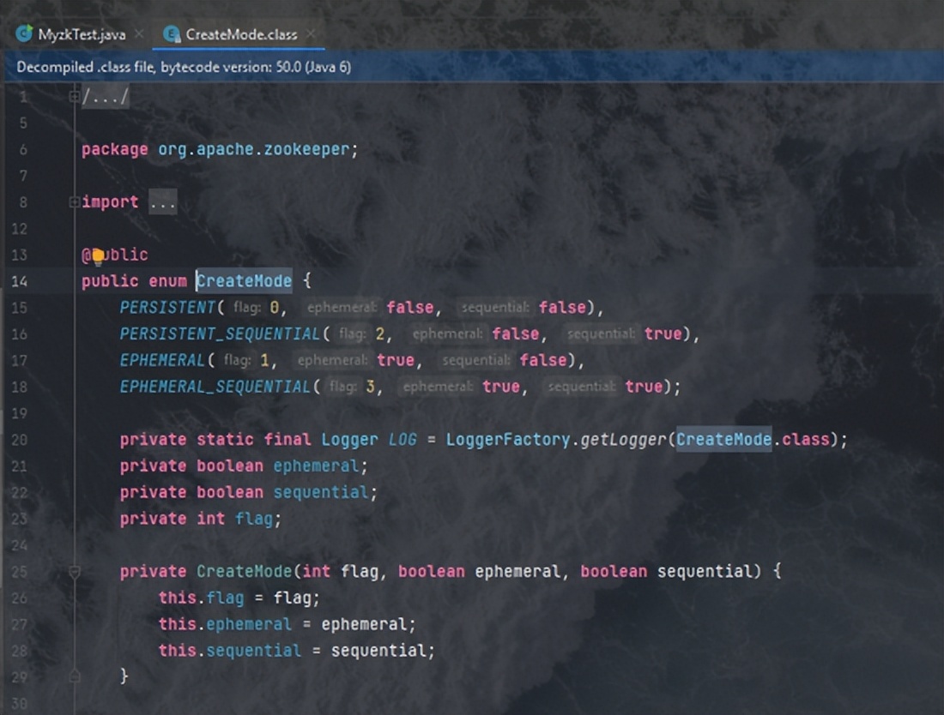Click the getLogger method call
The image size is (944, 715).
point(623,440)
